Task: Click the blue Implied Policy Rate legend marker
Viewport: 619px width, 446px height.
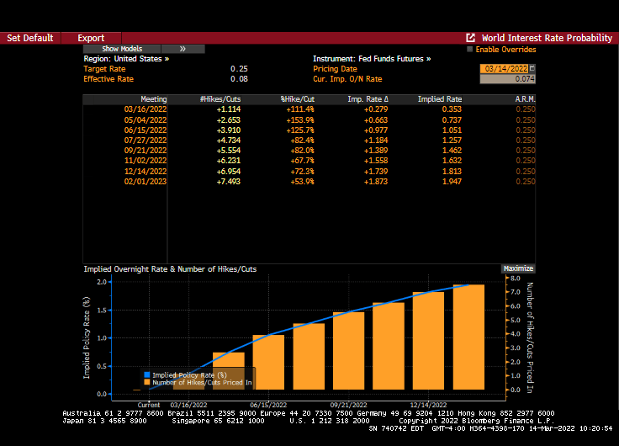Action: coord(147,374)
